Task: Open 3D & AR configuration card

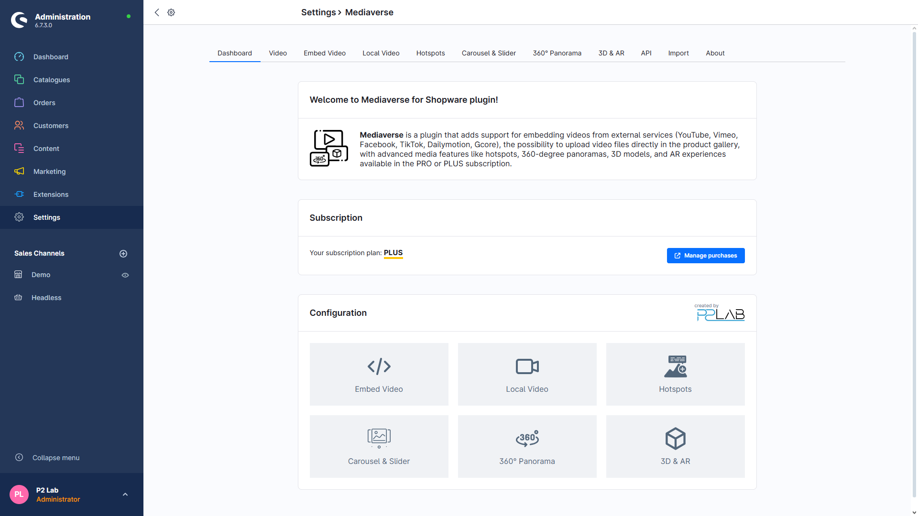Action: (x=676, y=446)
